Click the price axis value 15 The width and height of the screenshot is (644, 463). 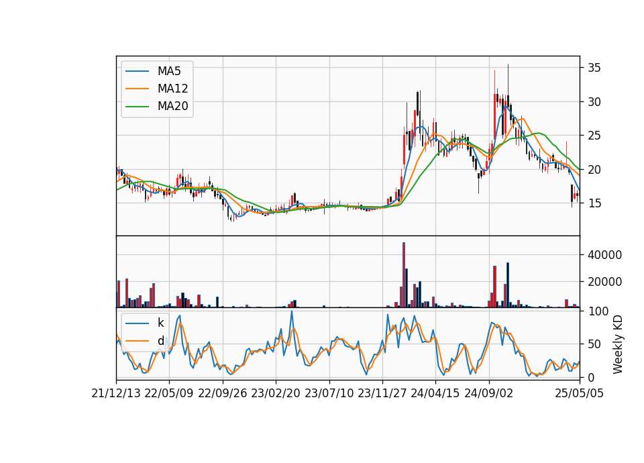point(594,203)
